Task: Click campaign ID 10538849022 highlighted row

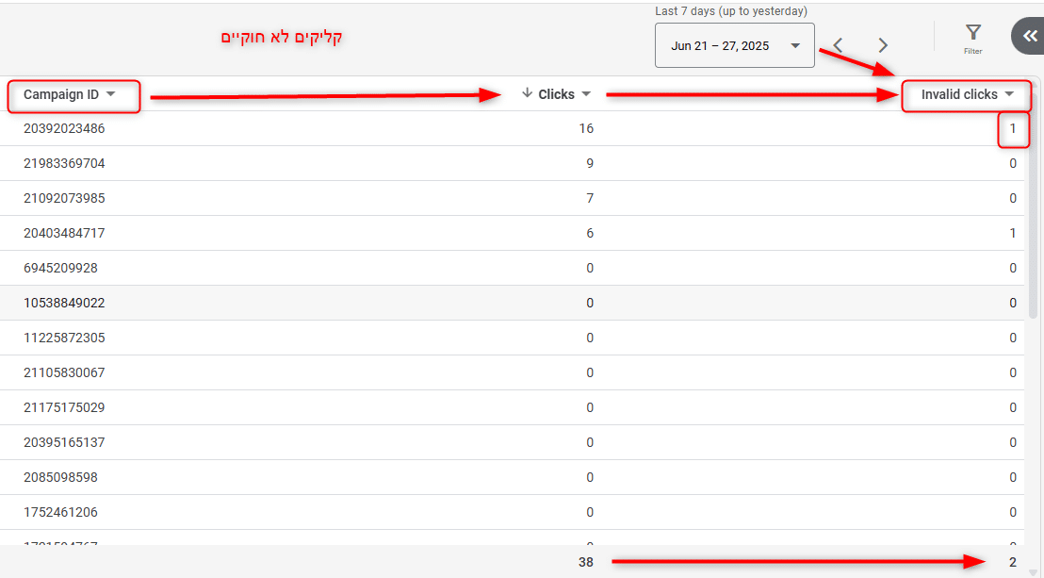Action: click(64, 303)
